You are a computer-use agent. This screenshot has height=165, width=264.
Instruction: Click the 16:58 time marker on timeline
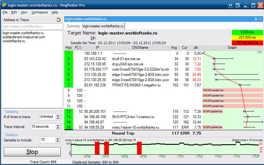click(x=124, y=156)
